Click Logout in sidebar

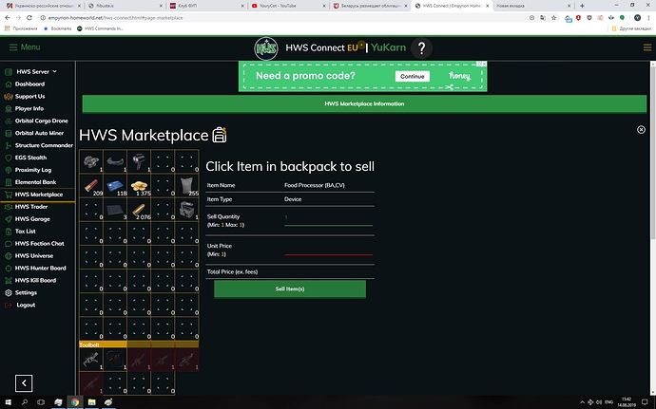(26, 305)
